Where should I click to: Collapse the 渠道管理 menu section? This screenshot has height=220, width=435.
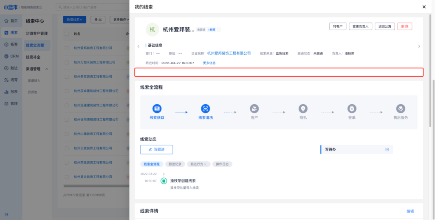(x=47, y=69)
